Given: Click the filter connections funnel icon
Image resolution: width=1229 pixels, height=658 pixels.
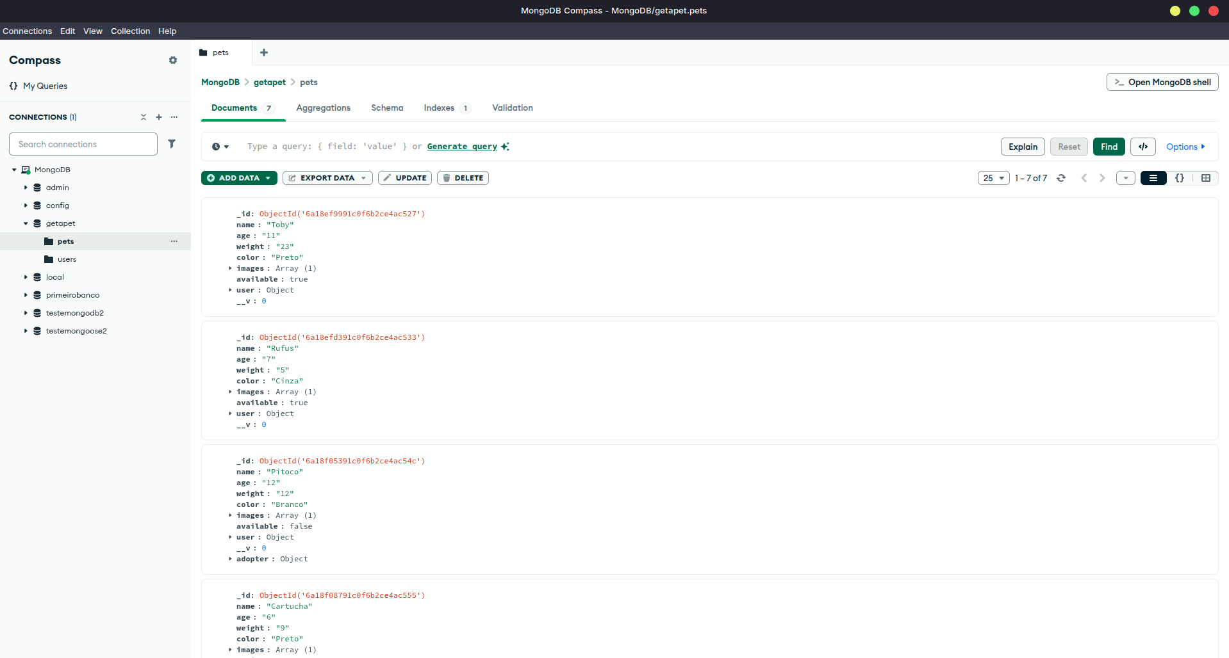Looking at the screenshot, I should [172, 144].
